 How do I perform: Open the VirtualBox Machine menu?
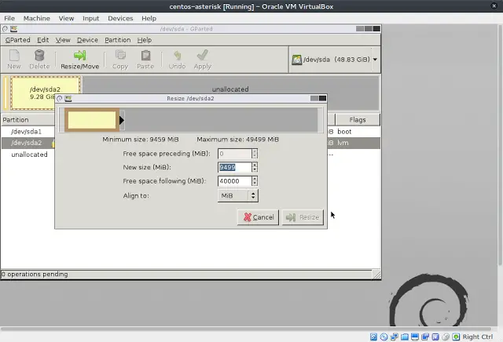[37, 18]
